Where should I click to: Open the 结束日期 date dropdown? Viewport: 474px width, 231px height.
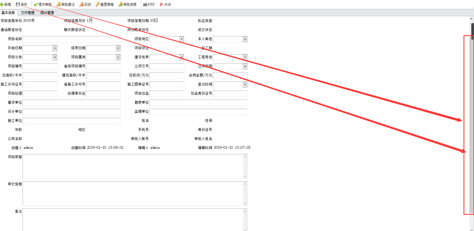coord(118,48)
